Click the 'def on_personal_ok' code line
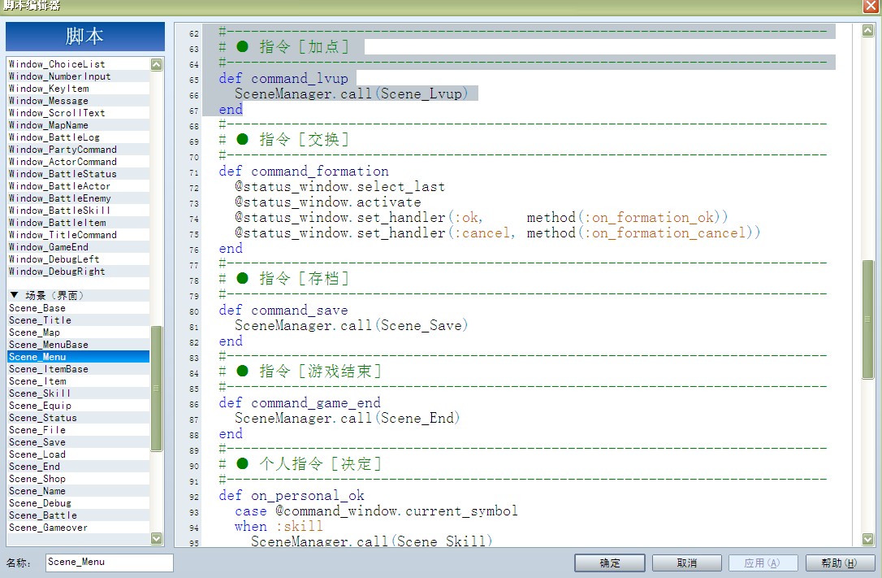The height and width of the screenshot is (578, 882). coord(292,496)
